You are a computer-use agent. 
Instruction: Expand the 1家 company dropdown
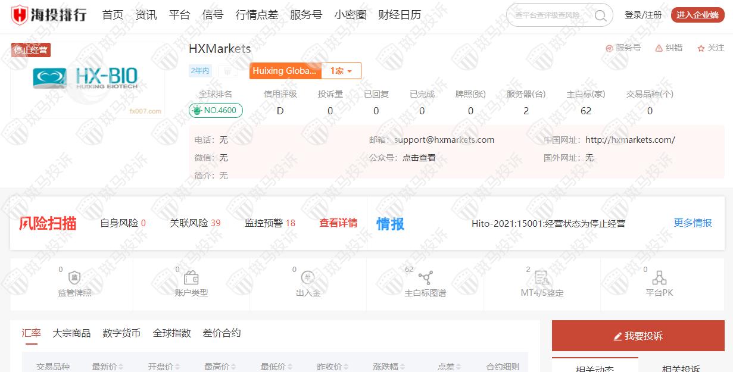tap(341, 71)
